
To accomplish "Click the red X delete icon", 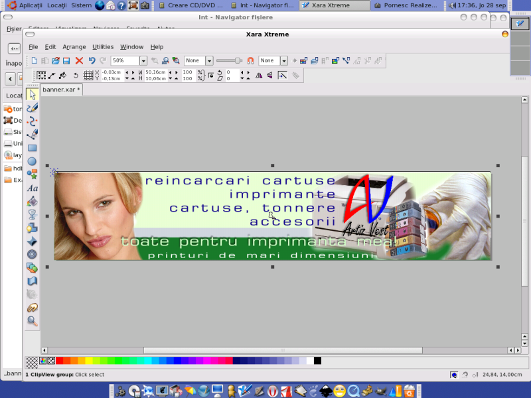I will coord(79,60).
